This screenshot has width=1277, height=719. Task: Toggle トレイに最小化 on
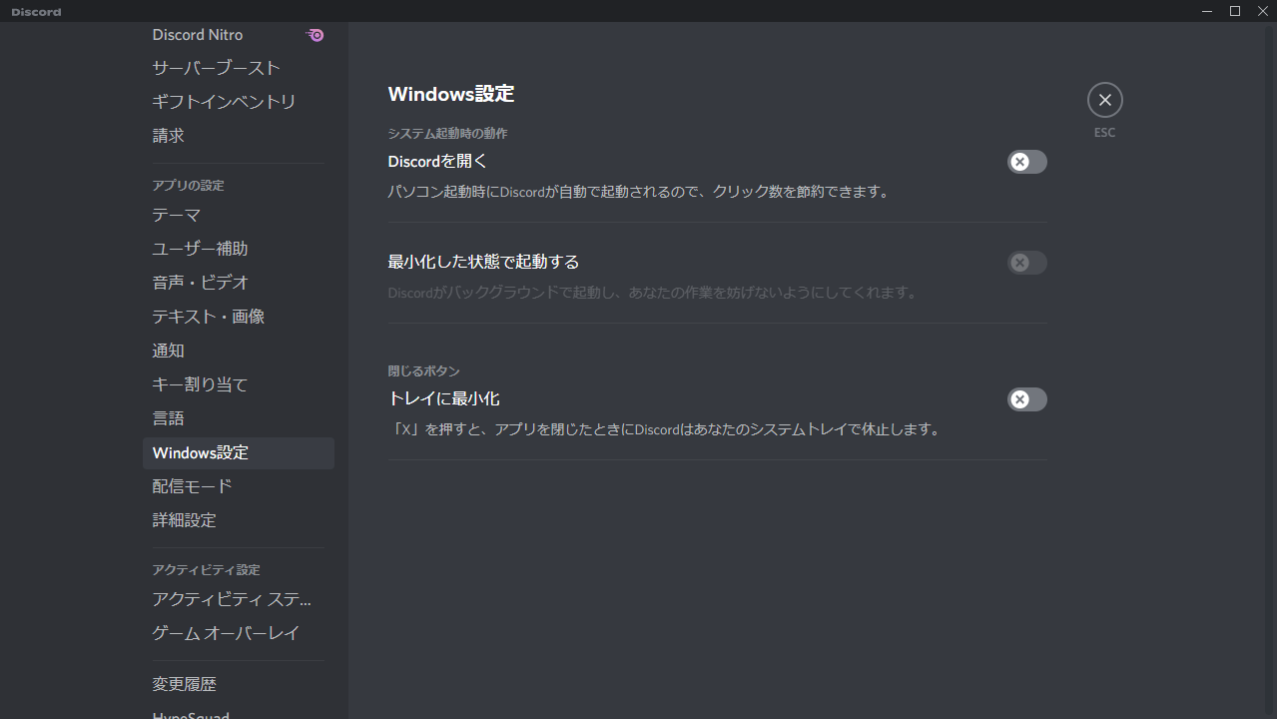tap(1026, 399)
